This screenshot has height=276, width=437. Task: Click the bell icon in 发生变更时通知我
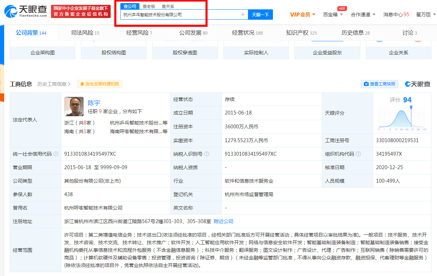pos(82,84)
